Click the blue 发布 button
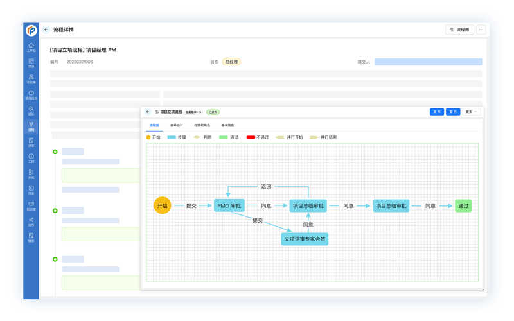 [436, 112]
